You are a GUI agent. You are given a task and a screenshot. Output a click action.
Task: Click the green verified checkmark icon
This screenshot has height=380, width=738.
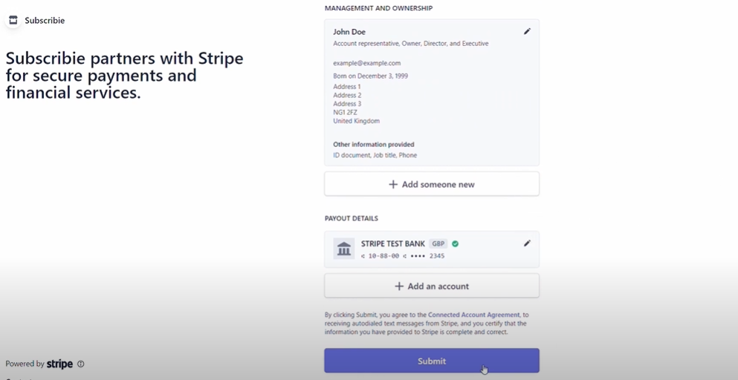(455, 243)
